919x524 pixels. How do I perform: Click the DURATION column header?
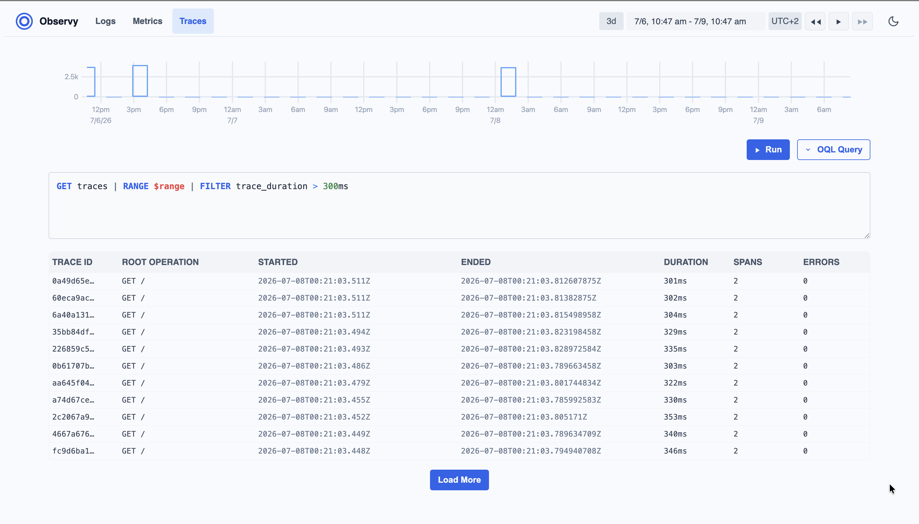coord(686,262)
